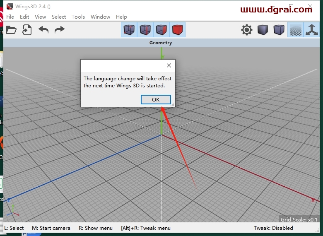
Task: Switch to Face selection mode cube
Action: click(x=161, y=30)
